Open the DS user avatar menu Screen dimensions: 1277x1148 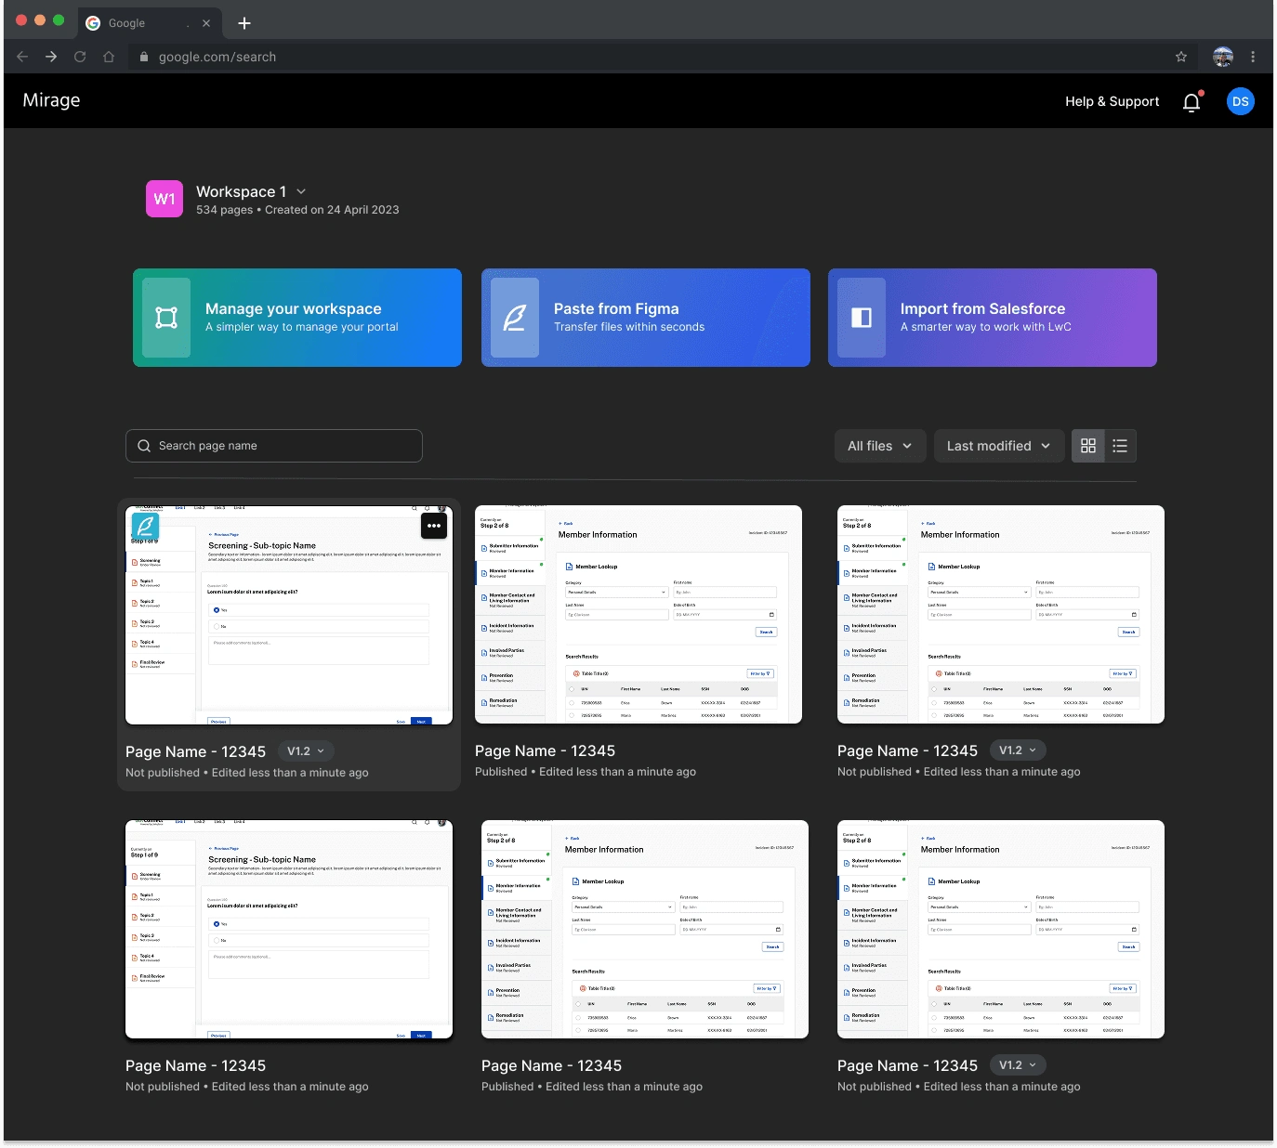click(1240, 101)
